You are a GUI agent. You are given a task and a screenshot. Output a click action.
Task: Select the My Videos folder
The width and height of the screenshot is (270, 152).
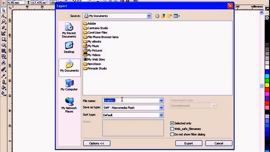point(92,55)
